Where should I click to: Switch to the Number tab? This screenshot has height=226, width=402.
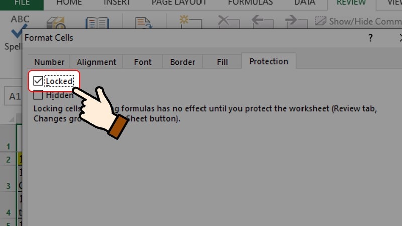49,62
